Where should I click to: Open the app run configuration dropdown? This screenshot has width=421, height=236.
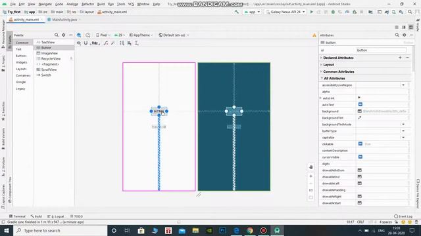[x=252, y=12]
